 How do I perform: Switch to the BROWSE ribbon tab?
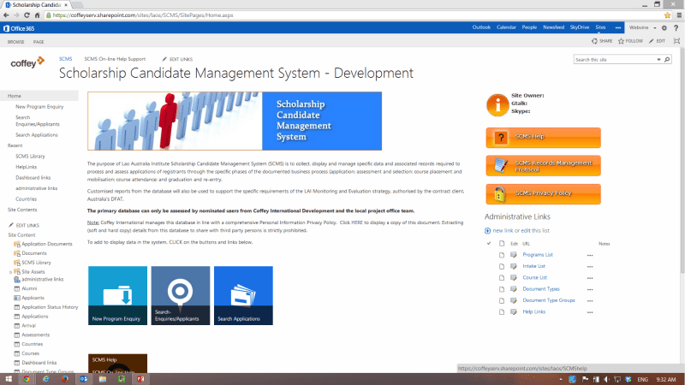pyautogui.click(x=15, y=42)
